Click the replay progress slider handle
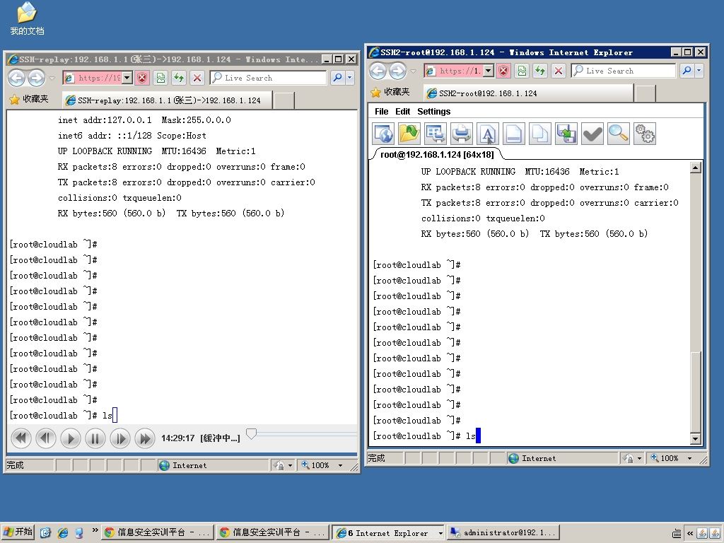Screen dimensions: 724x543 pos(251,433)
